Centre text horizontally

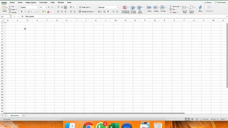coord(62,12)
